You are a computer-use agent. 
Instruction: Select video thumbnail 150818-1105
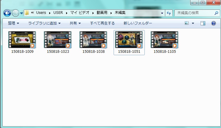pos(164,40)
